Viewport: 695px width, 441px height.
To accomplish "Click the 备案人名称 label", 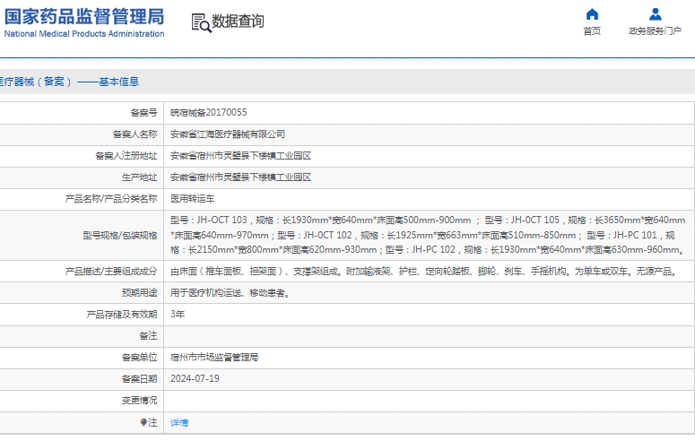I will click(135, 134).
